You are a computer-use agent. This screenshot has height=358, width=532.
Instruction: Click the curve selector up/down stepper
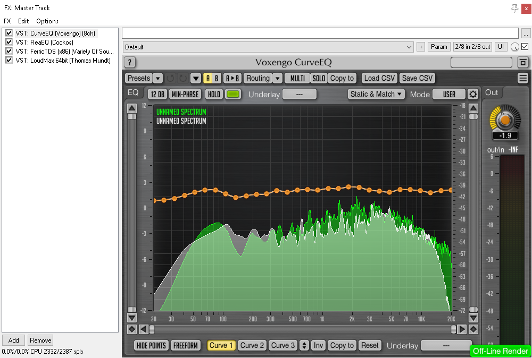coord(304,345)
